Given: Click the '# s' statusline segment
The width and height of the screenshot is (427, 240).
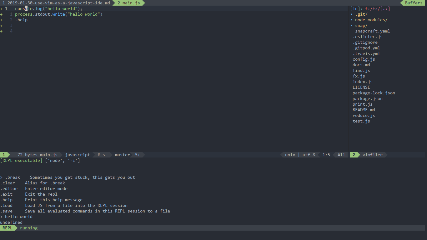Looking at the screenshot, I should click(101, 155).
